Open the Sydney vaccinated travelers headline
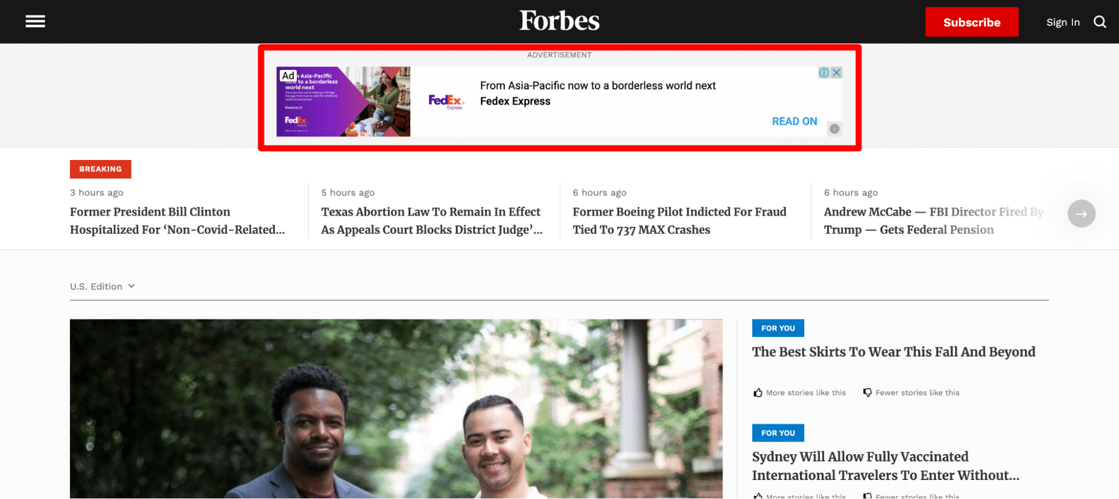Image resolution: width=1119 pixels, height=499 pixels. pos(885,466)
